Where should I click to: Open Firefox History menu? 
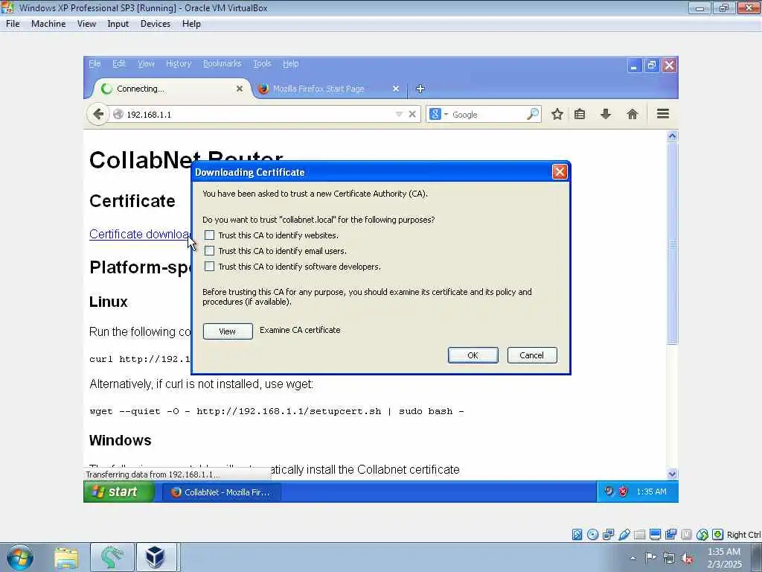[179, 64]
